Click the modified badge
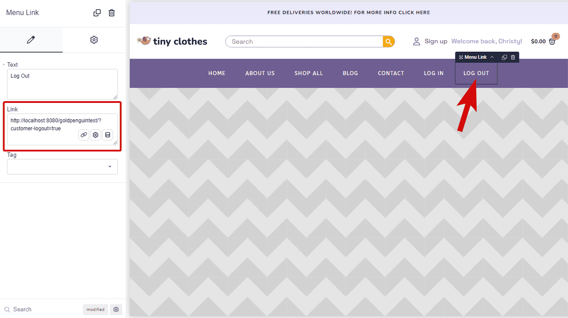The image size is (568, 318). (x=95, y=309)
